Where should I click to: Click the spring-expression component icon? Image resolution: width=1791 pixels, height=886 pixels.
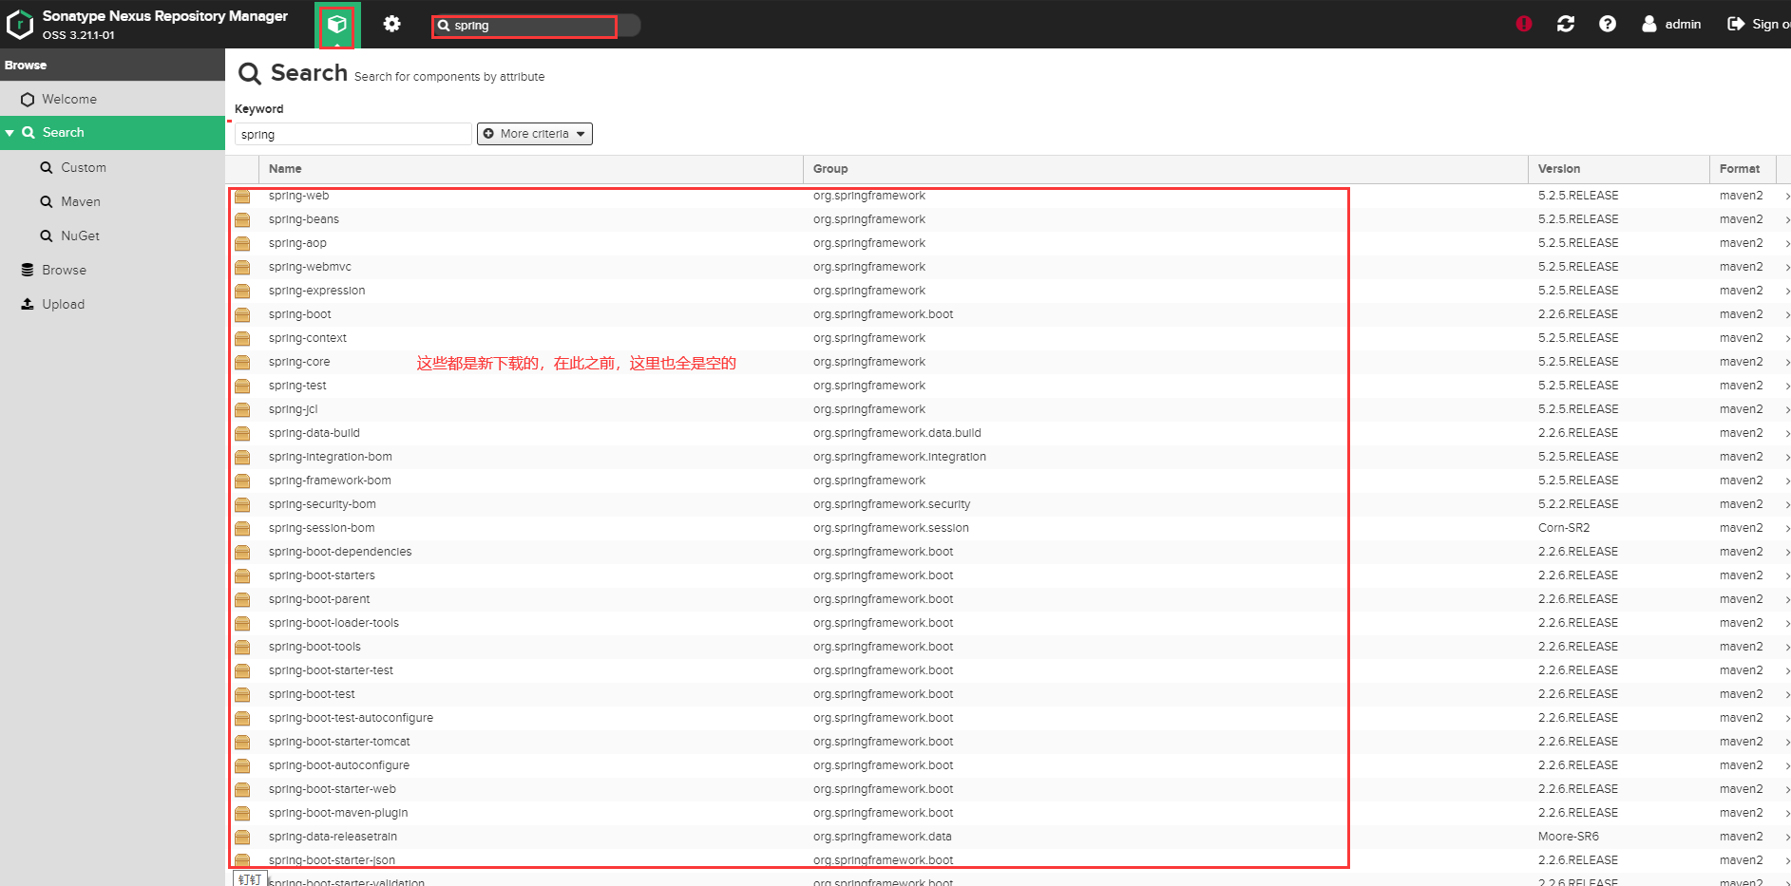[x=242, y=291]
